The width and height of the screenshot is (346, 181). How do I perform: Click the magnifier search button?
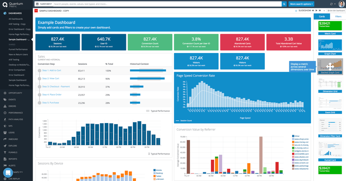284,4
